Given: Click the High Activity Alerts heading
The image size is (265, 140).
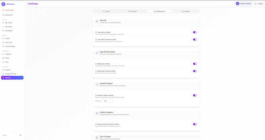Looking at the screenshot, I should coord(107,52).
